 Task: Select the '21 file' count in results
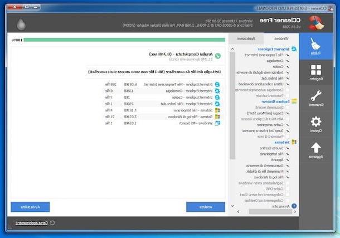point(110,117)
